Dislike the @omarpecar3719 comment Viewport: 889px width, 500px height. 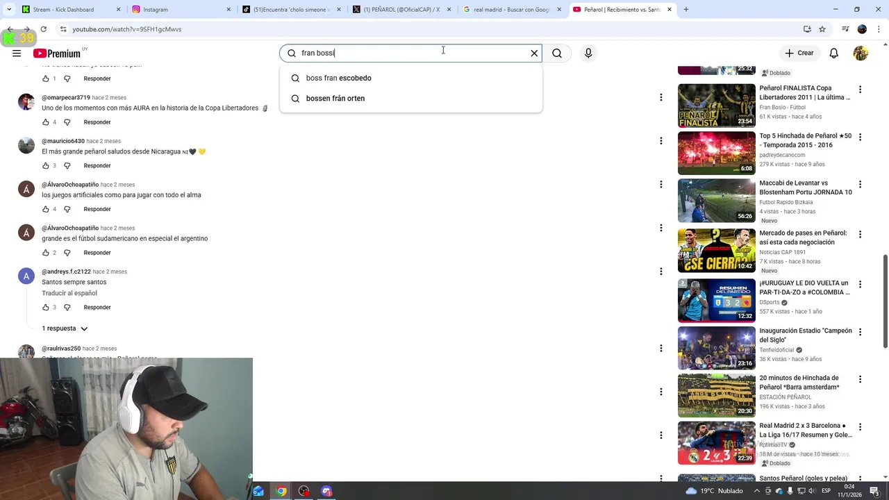tap(67, 122)
